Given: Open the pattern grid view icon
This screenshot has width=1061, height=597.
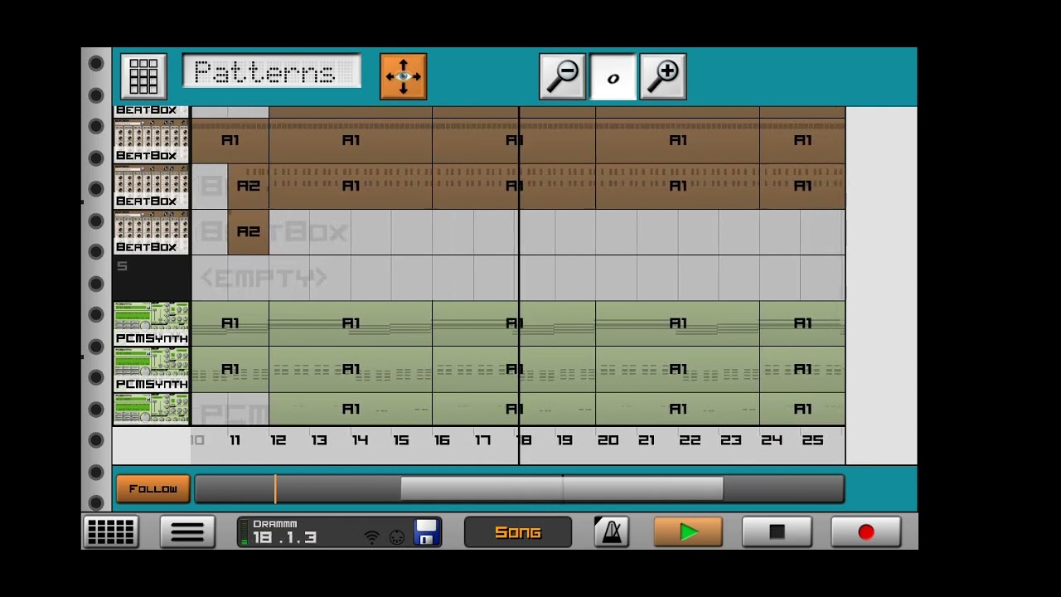Looking at the screenshot, I should point(143,76).
